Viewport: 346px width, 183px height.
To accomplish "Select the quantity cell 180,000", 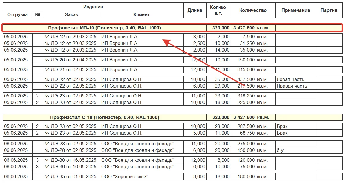I will [243, 176].
